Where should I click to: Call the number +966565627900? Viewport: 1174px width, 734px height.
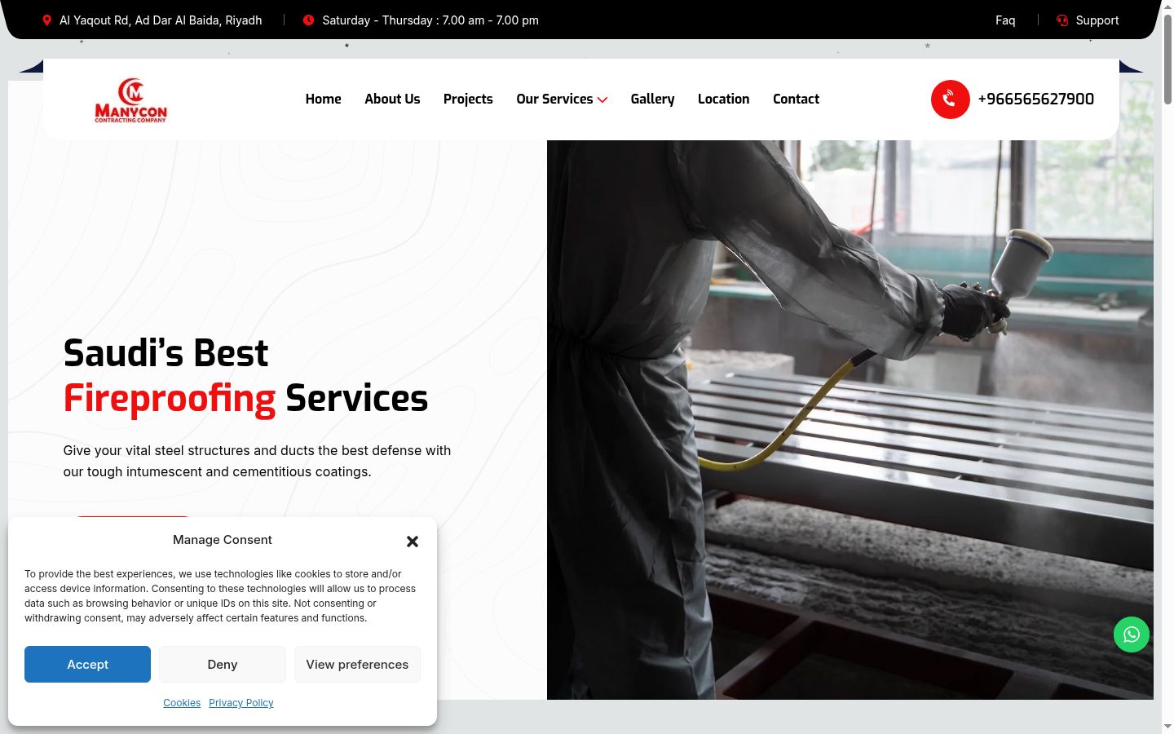tap(1035, 99)
